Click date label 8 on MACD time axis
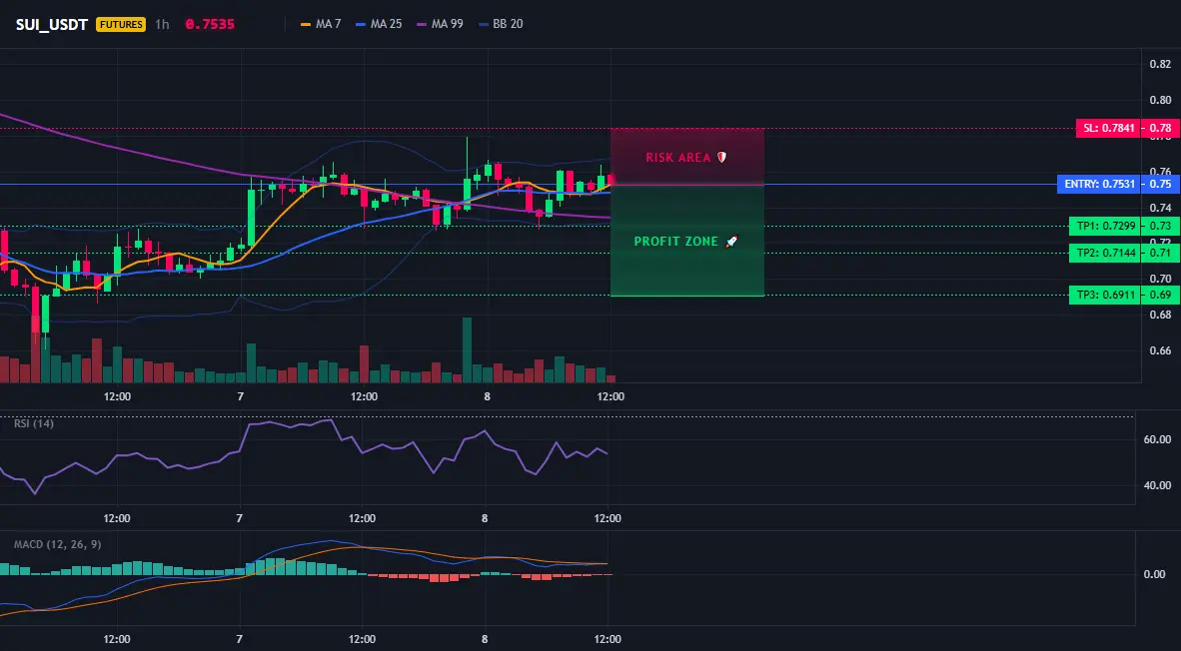Screen dimensions: 1181x651 click(x=485, y=640)
